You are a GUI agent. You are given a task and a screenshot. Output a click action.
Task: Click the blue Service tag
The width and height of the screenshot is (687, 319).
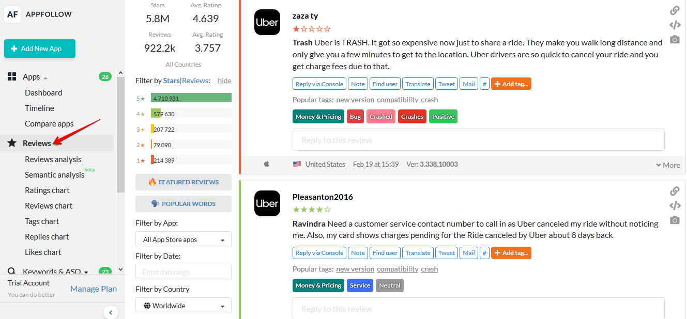[360, 285]
